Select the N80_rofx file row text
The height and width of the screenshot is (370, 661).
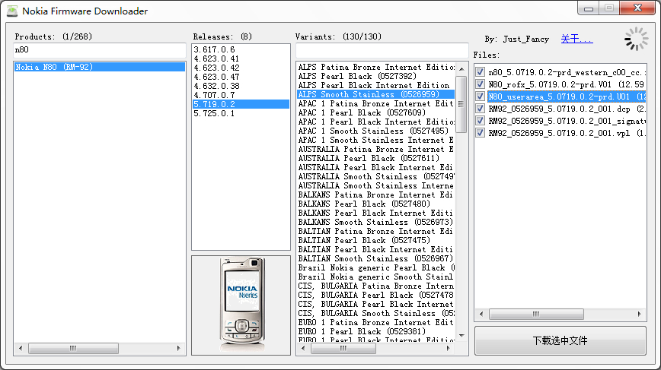[567, 84]
